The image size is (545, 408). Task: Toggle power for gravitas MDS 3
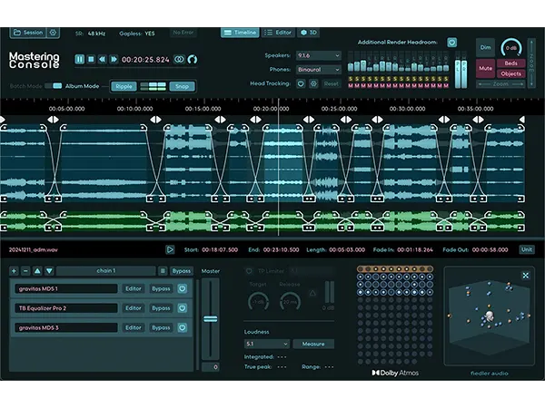(183, 327)
